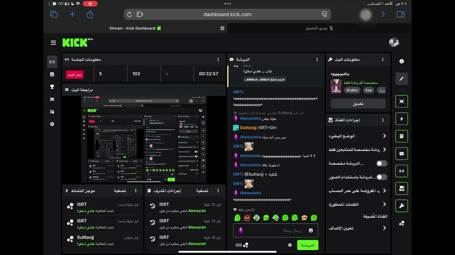Close the Stream - Kick Dashboard tab
This screenshot has height=255, width=455.
tap(223, 28)
